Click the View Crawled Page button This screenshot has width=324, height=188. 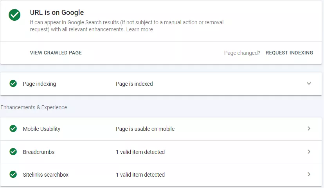[x=56, y=53]
